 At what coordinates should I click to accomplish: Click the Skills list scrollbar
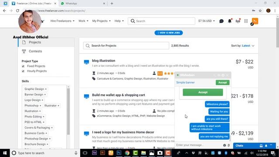tap(68, 112)
